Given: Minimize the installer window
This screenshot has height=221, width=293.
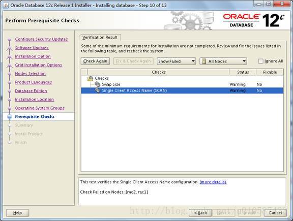Looking at the screenshot, I should pos(258,4).
